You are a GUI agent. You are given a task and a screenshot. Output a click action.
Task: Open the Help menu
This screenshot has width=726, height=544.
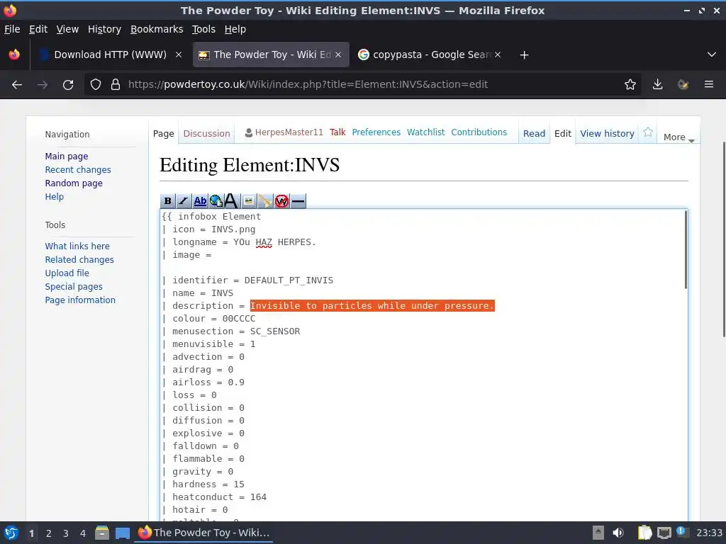tap(235, 29)
